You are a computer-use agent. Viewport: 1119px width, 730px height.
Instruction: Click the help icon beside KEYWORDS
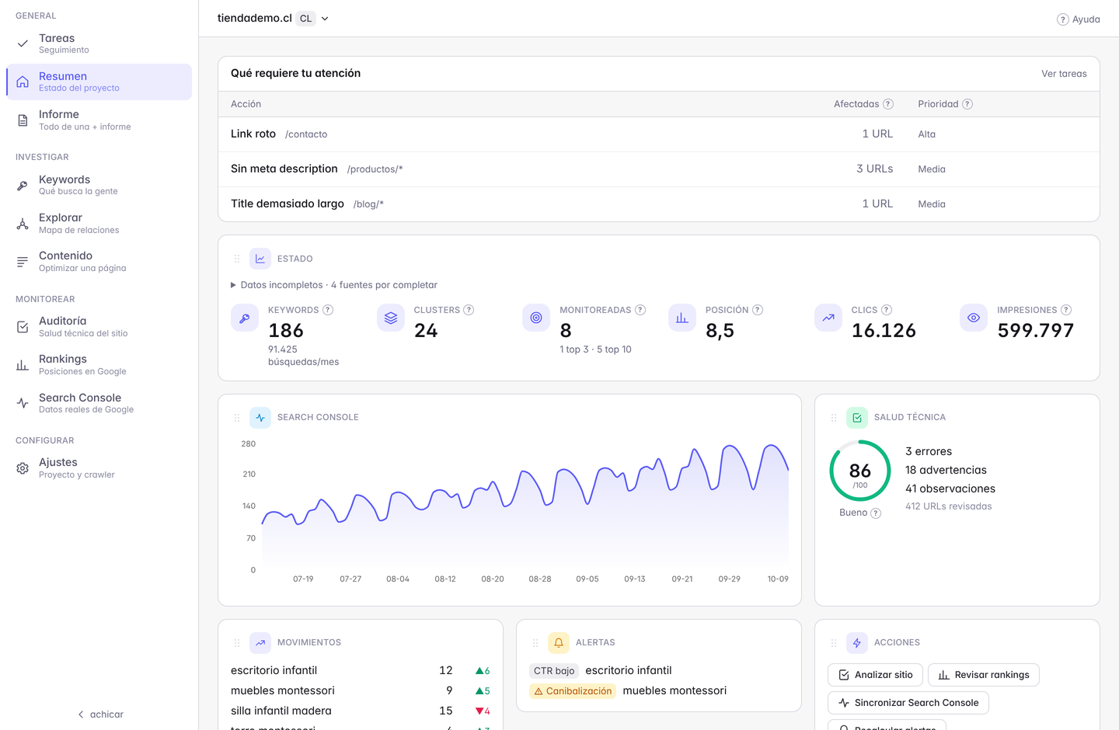point(328,310)
